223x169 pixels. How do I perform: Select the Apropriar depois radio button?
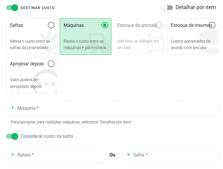(51, 64)
